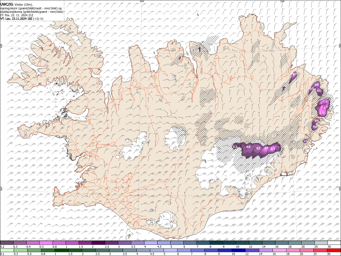341x256 pixels.
Task: Click the light grey snow swatch labeled 25
Action: pos(321,243)
